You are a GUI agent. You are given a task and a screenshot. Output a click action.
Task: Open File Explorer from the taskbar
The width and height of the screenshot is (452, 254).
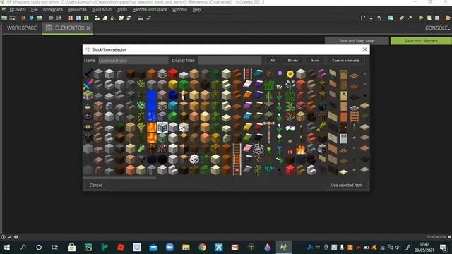[x=186, y=248]
